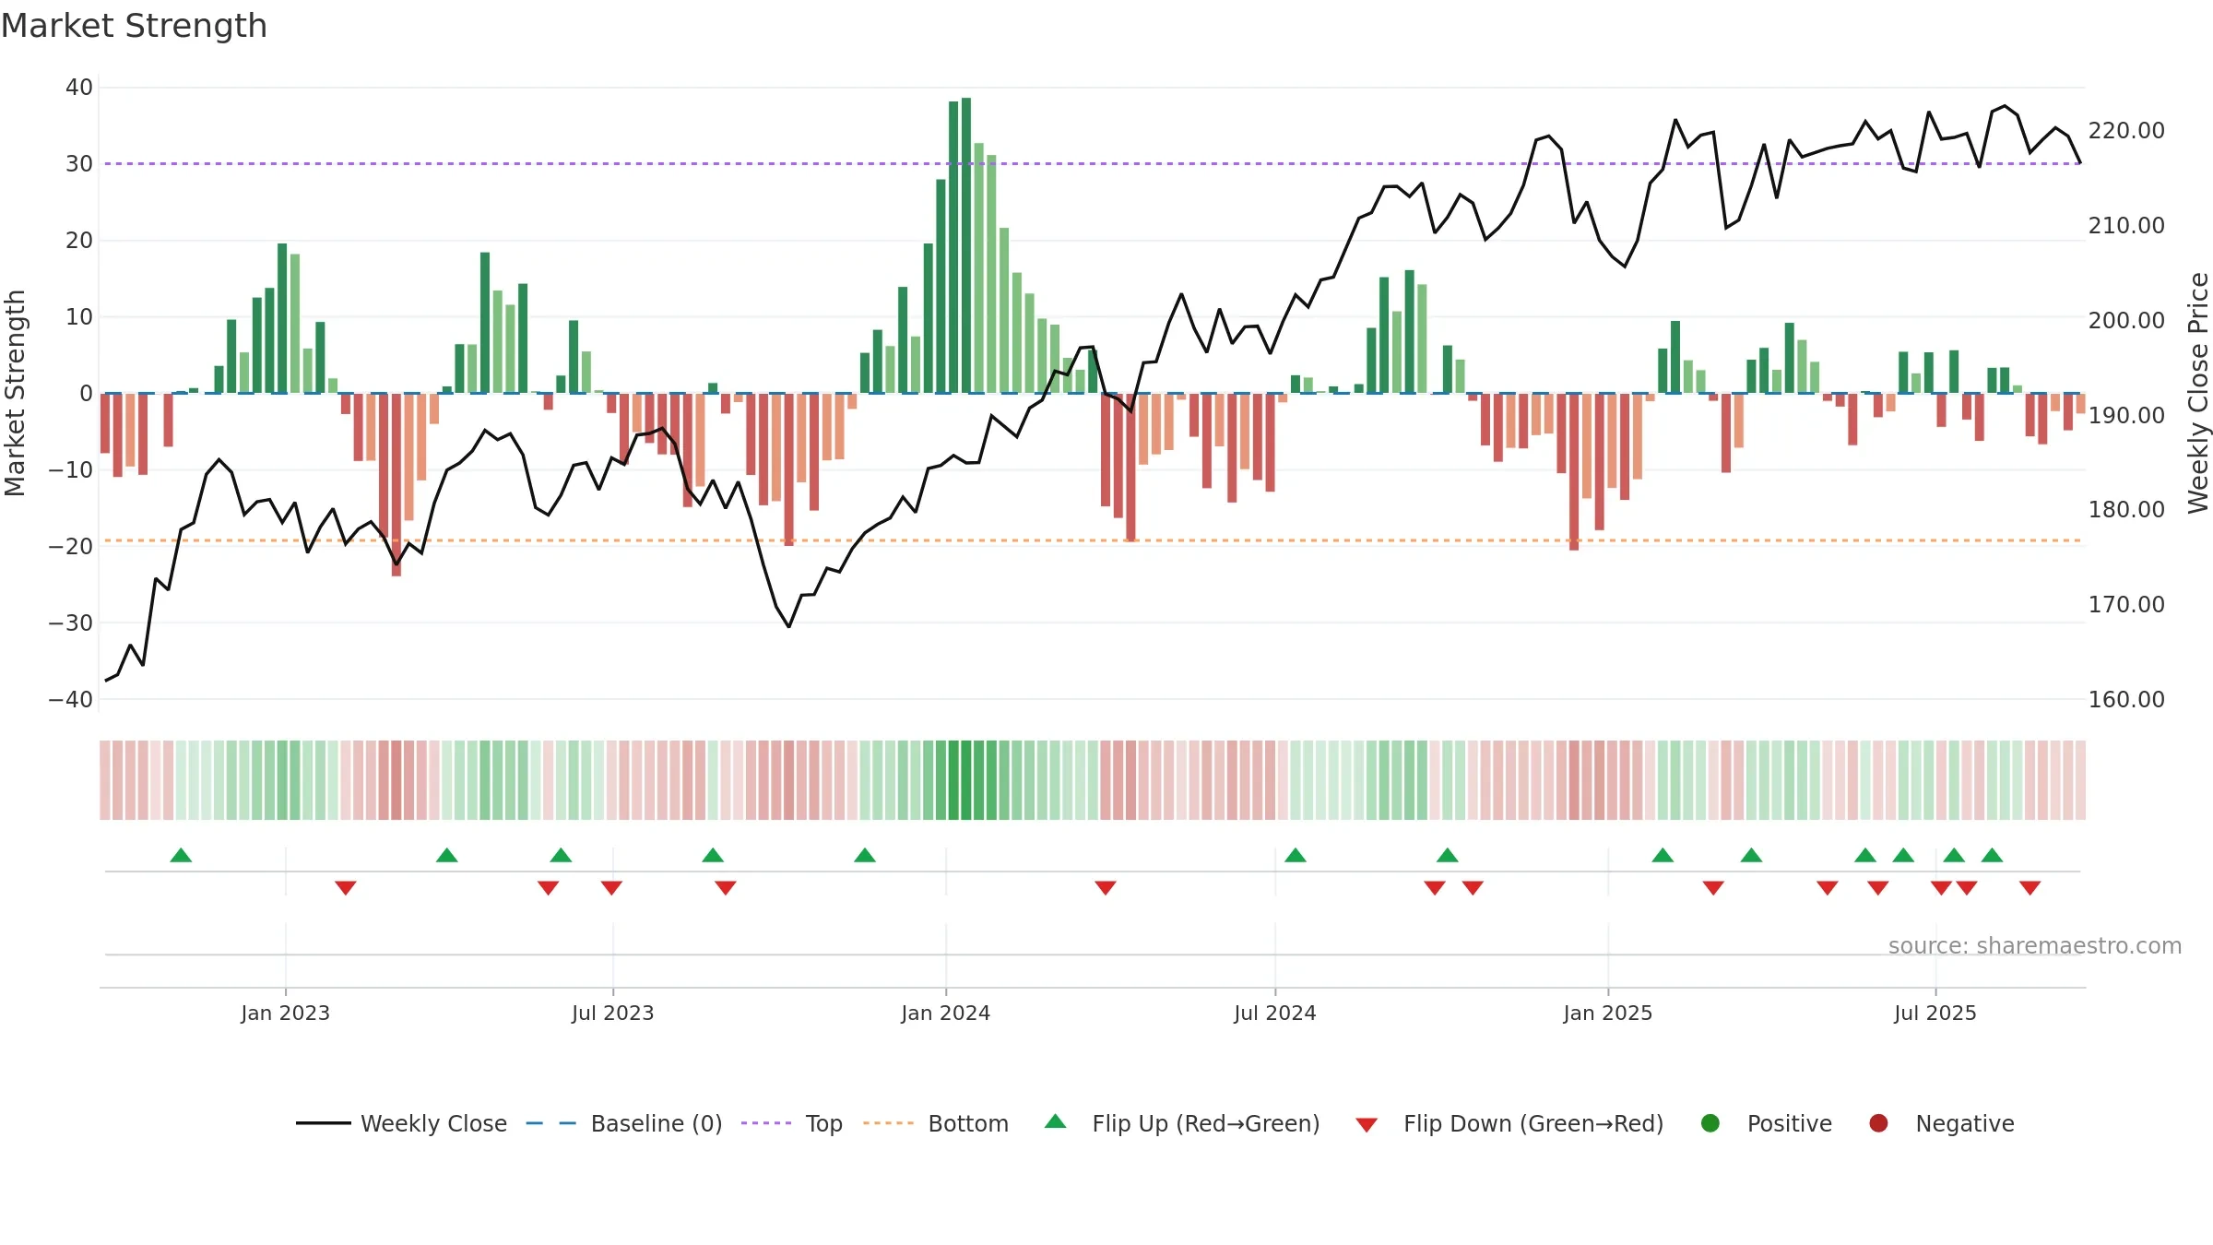Toggle the Weekly Close legend entry
2213x1245 pixels.
click(x=433, y=1123)
